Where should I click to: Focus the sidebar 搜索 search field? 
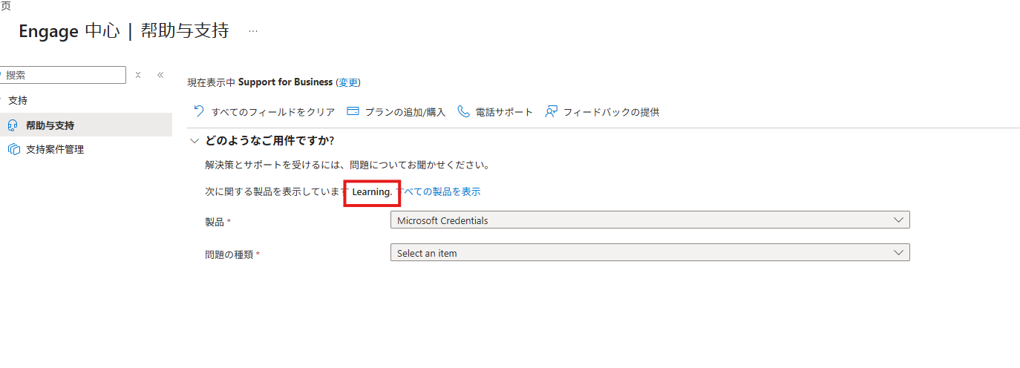[x=64, y=75]
